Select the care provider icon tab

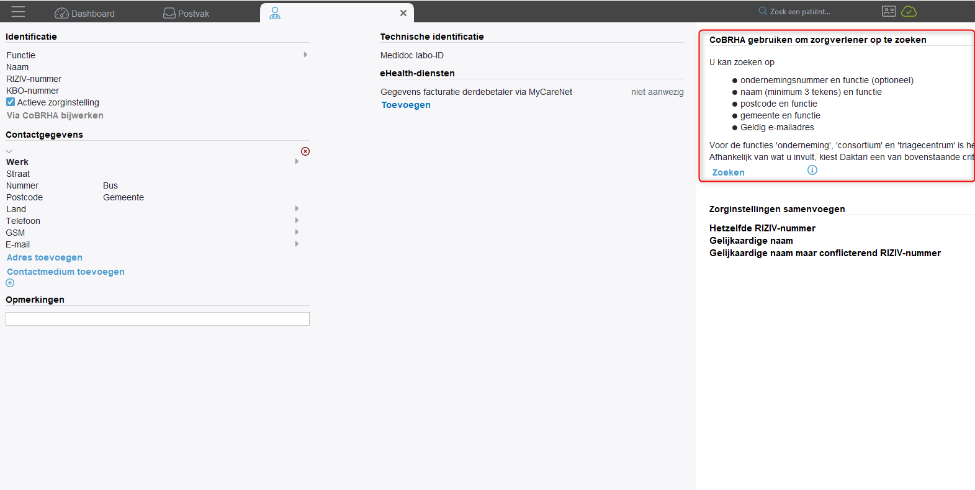[275, 13]
